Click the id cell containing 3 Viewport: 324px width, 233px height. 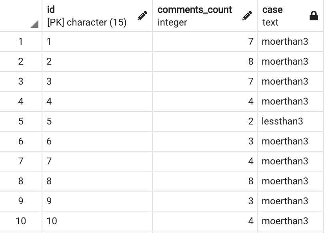click(x=97, y=81)
